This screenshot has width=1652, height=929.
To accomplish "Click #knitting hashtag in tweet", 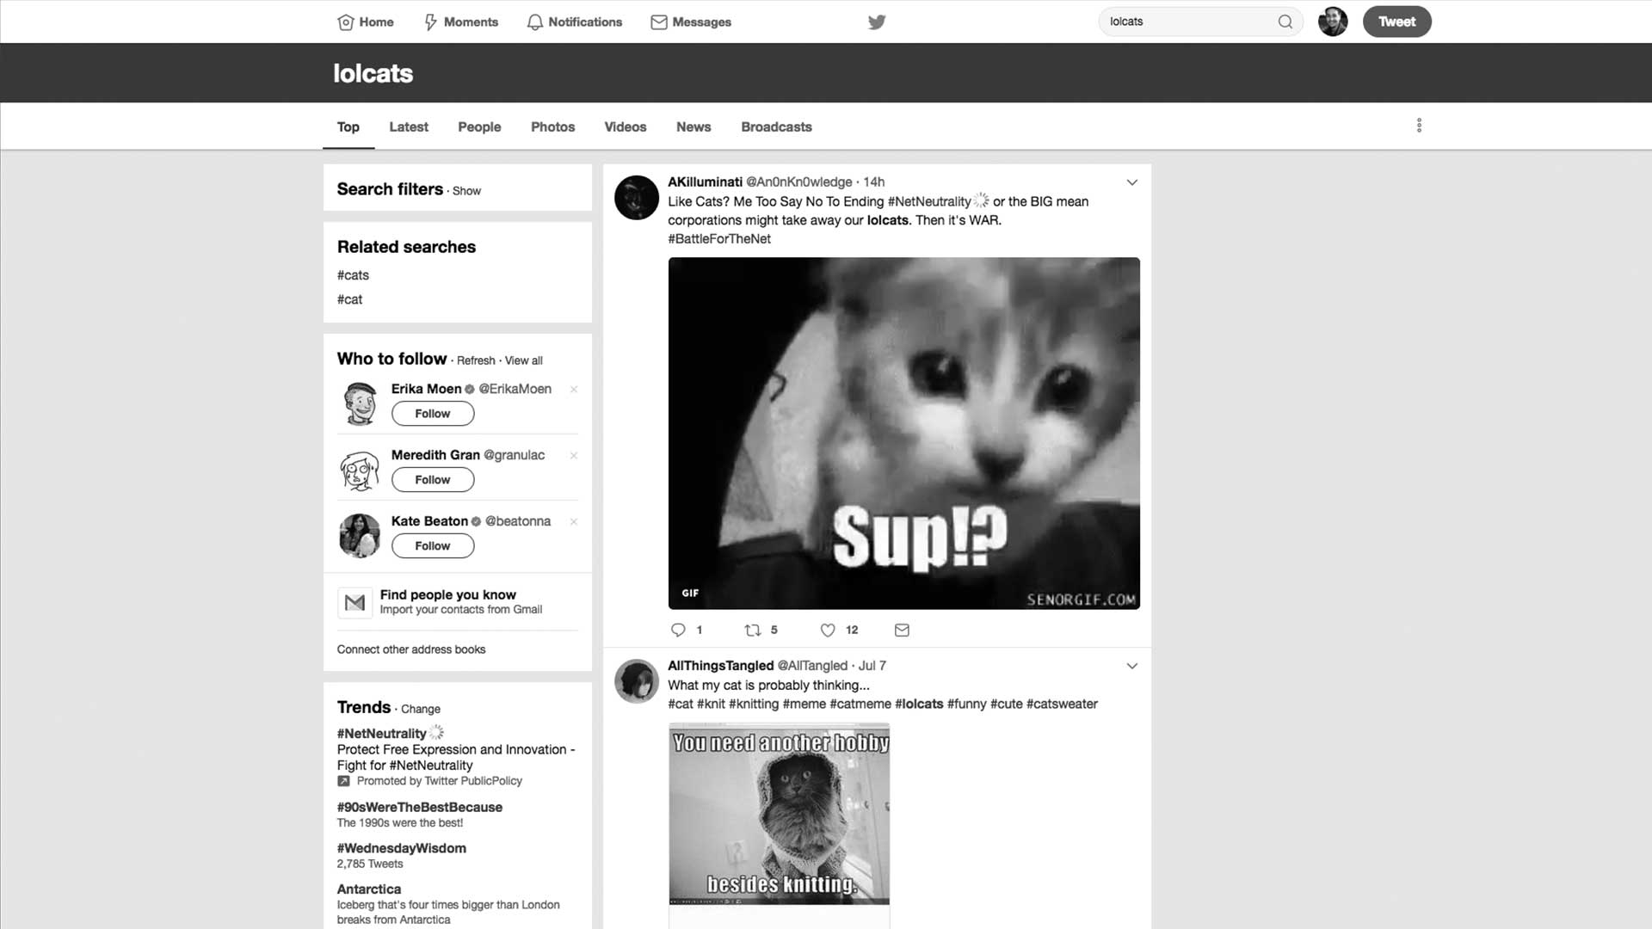I will pos(754,704).
